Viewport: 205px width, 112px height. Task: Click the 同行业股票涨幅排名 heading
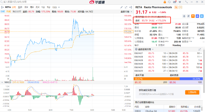[x=145, y=102]
